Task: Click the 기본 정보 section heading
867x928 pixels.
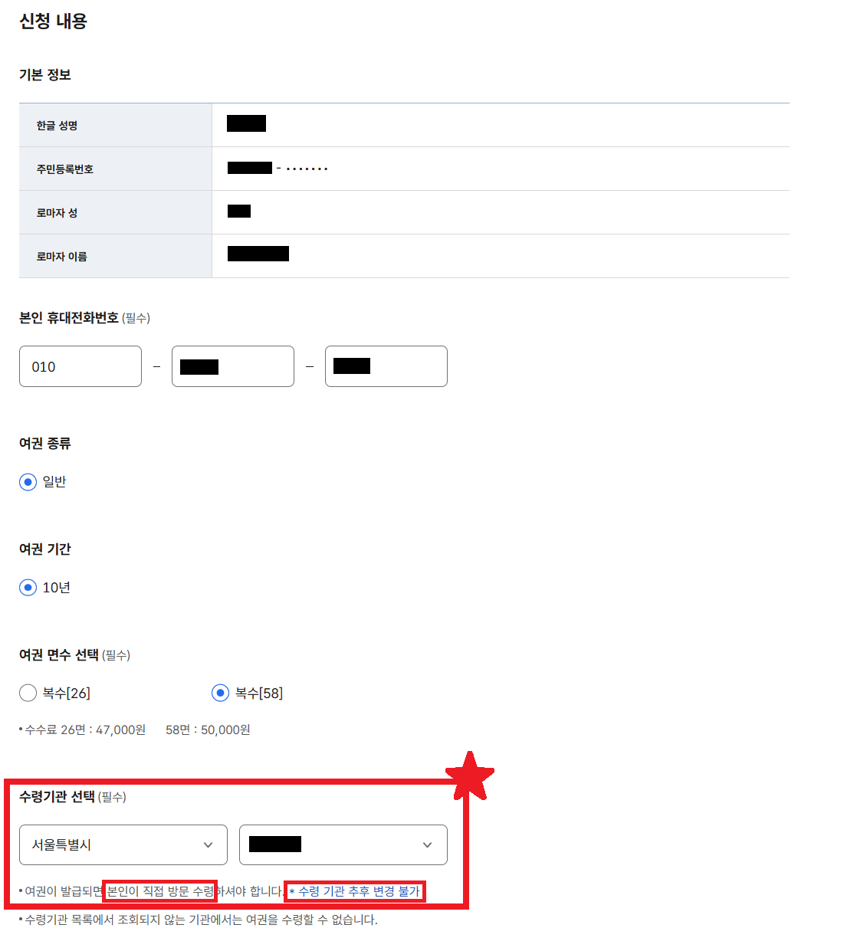Action: [45, 74]
